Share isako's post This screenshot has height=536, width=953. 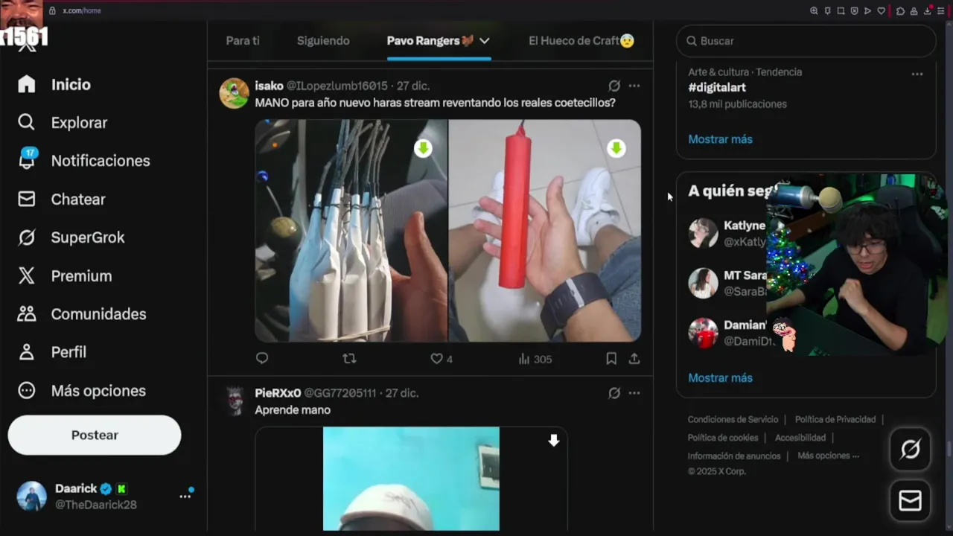(634, 358)
